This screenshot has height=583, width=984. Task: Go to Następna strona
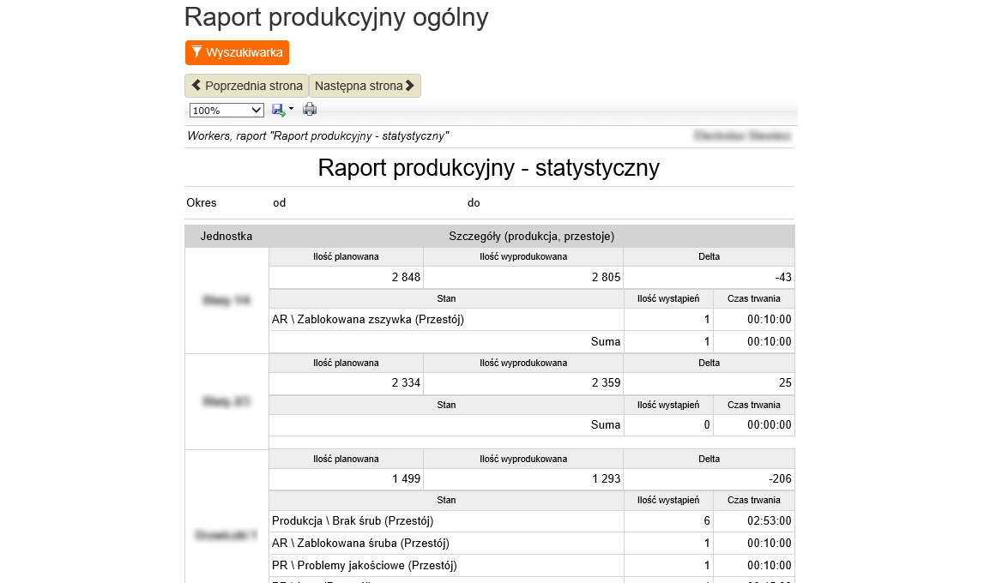[x=365, y=86]
